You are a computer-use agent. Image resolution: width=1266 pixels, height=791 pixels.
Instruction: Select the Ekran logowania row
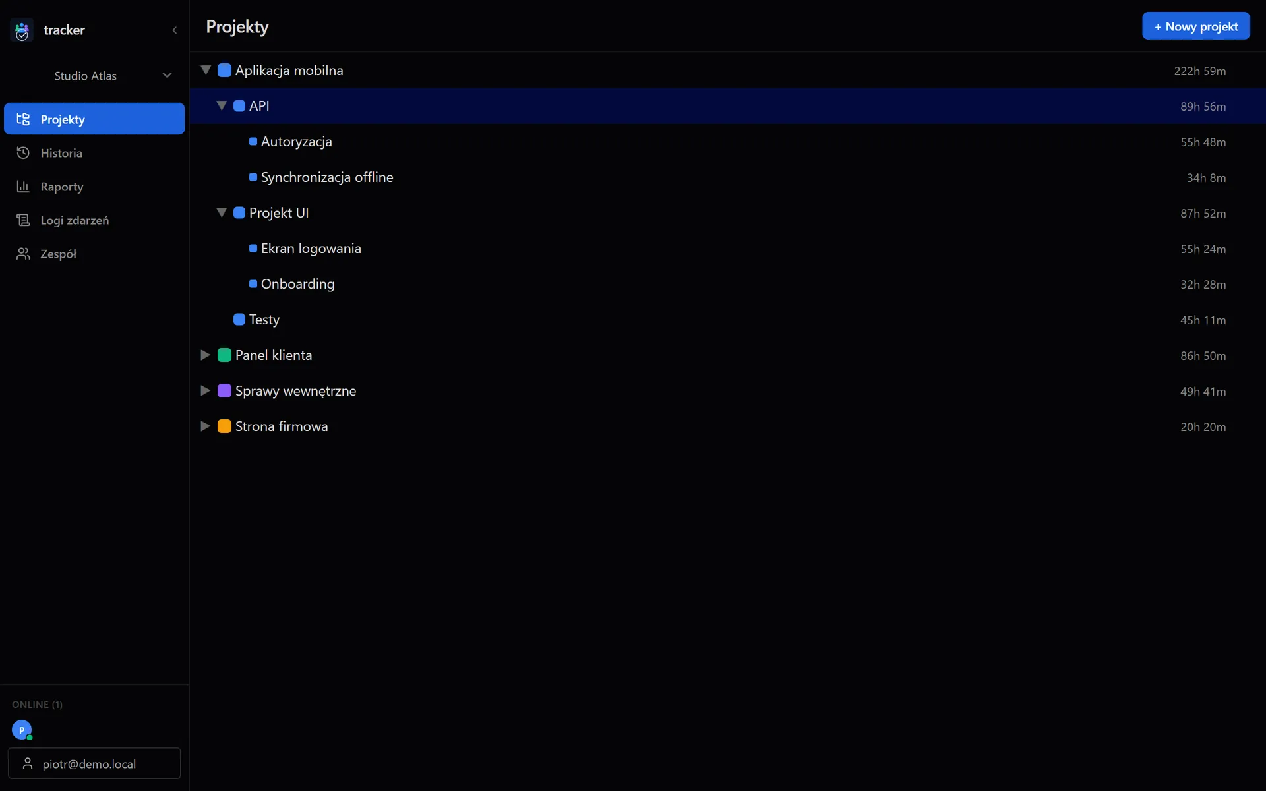[x=728, y=248]
